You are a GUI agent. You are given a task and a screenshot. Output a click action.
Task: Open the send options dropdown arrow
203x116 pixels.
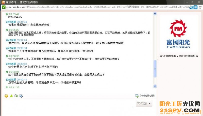(x=150, y=103)
